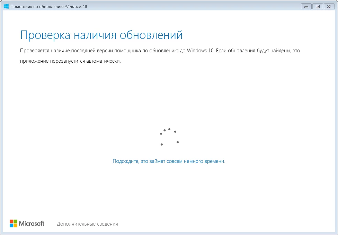338x235 pixels.
Task: Click the Подождите, это займет немного времени message
Action: click(169, 161)
